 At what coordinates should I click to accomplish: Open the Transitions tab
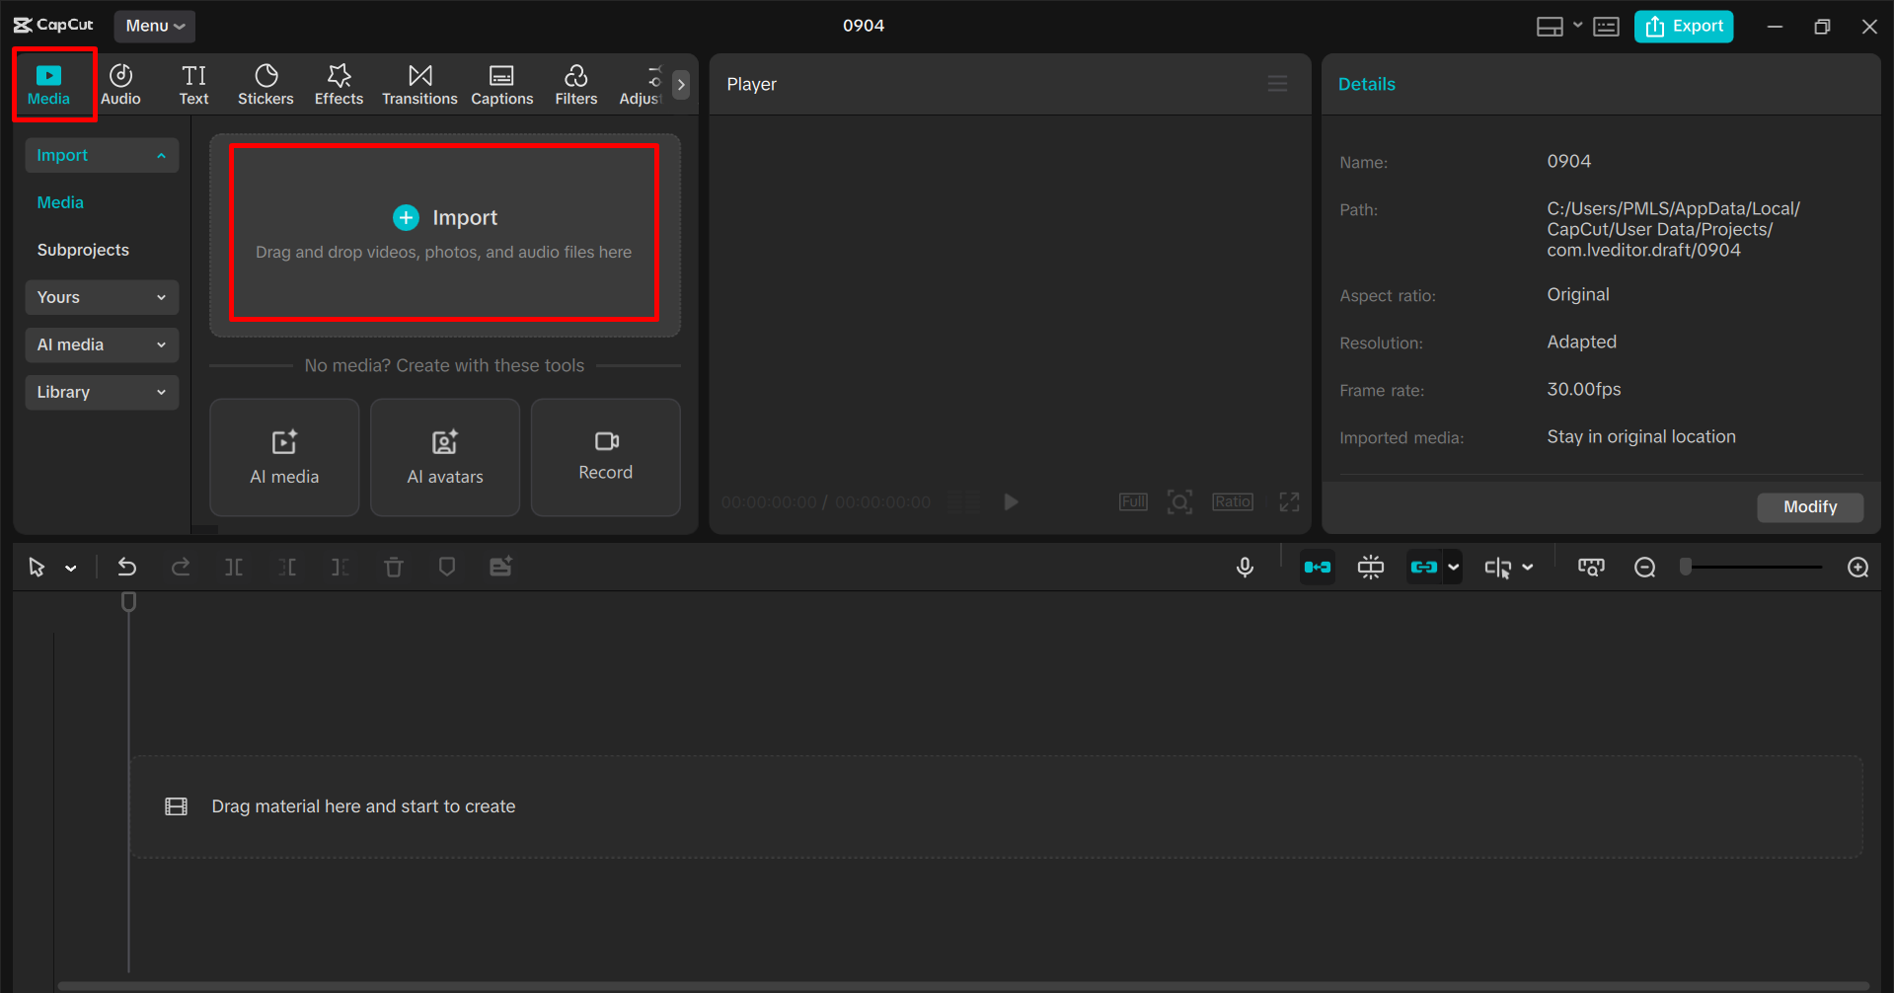click(419, 85)
